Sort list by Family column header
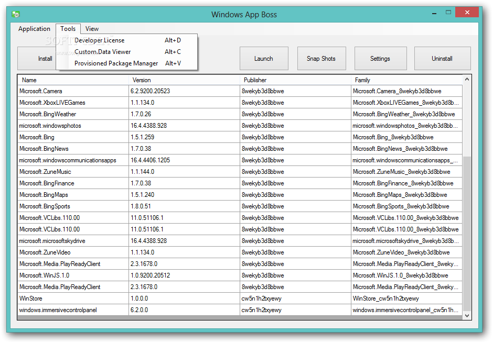The width and height of the screenshot is (493, 343). 406,80
